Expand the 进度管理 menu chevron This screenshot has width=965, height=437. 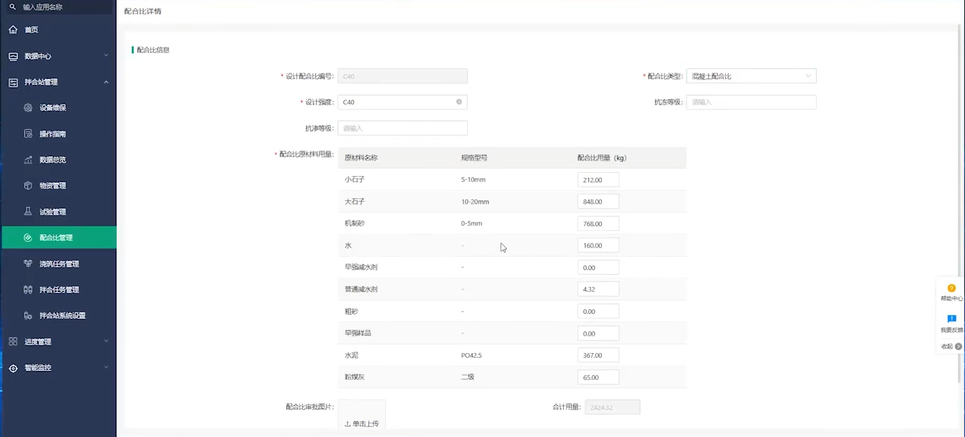click(106, 342)
